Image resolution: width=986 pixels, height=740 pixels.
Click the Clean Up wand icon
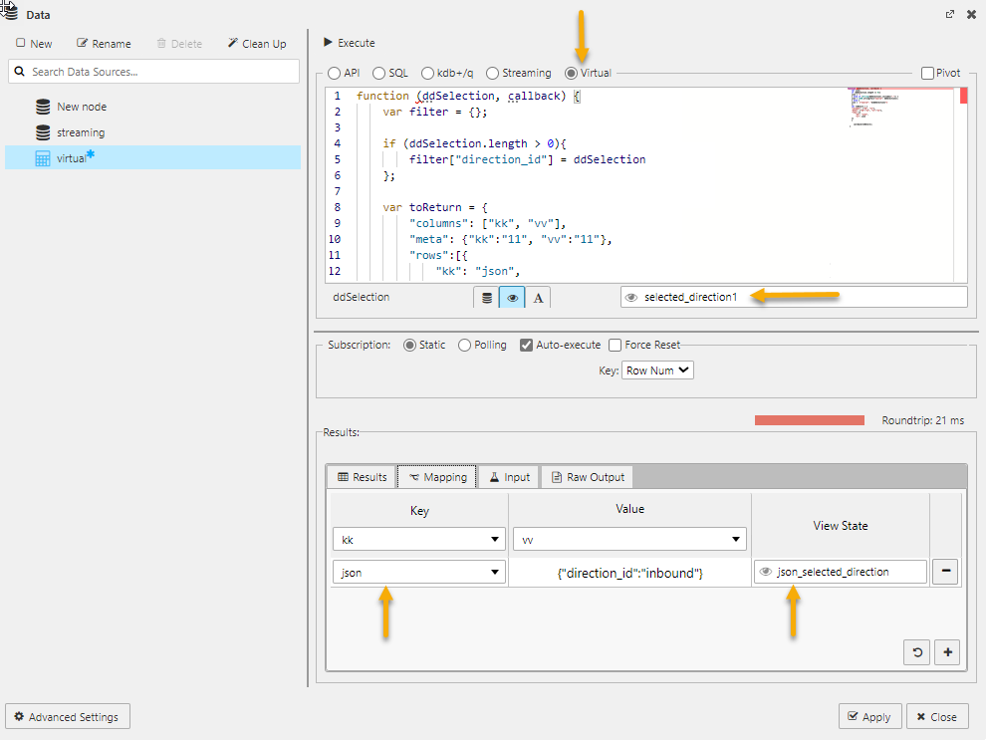click(x=233, y=43)
